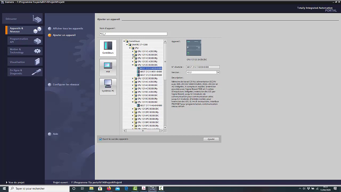
Task: Click the device tree scroll-up arrow
Action: click(165, 41)
